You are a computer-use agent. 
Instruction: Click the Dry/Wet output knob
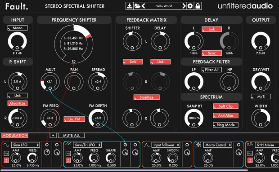(261, 82)
